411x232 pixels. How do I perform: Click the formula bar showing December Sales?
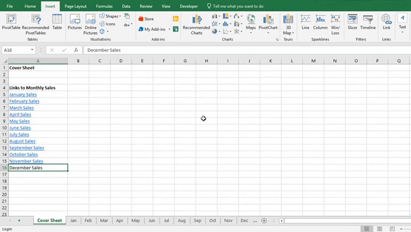tap(228, 50)
